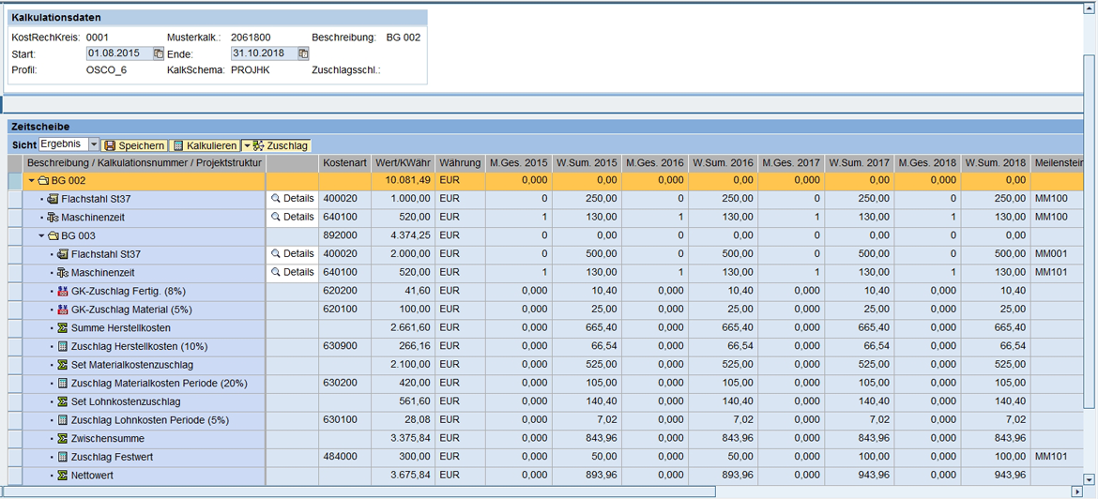
Task: Click the Start date input field
Action: [119, 53]
